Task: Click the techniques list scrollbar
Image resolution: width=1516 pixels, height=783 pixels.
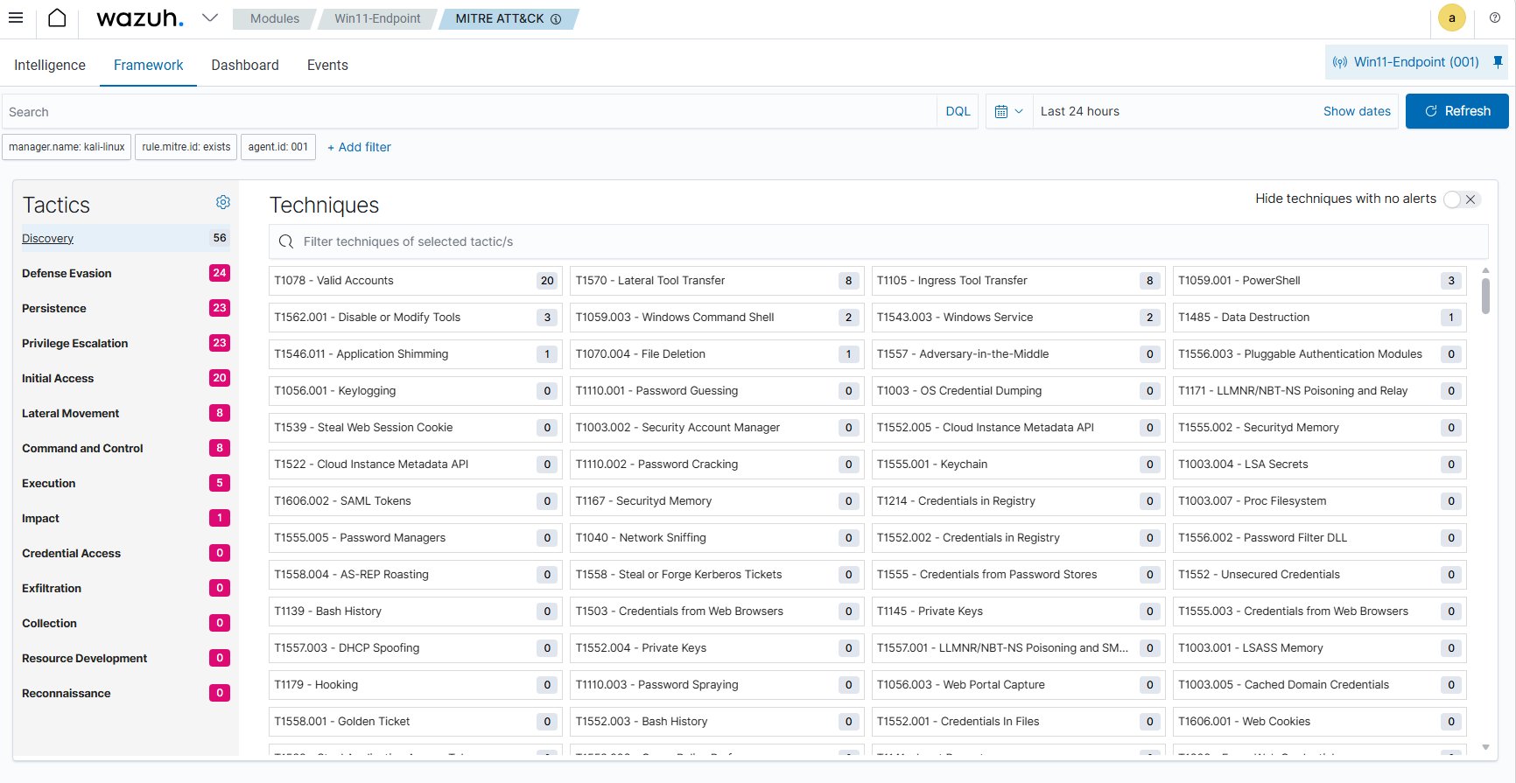Action: coord(1485,296)
